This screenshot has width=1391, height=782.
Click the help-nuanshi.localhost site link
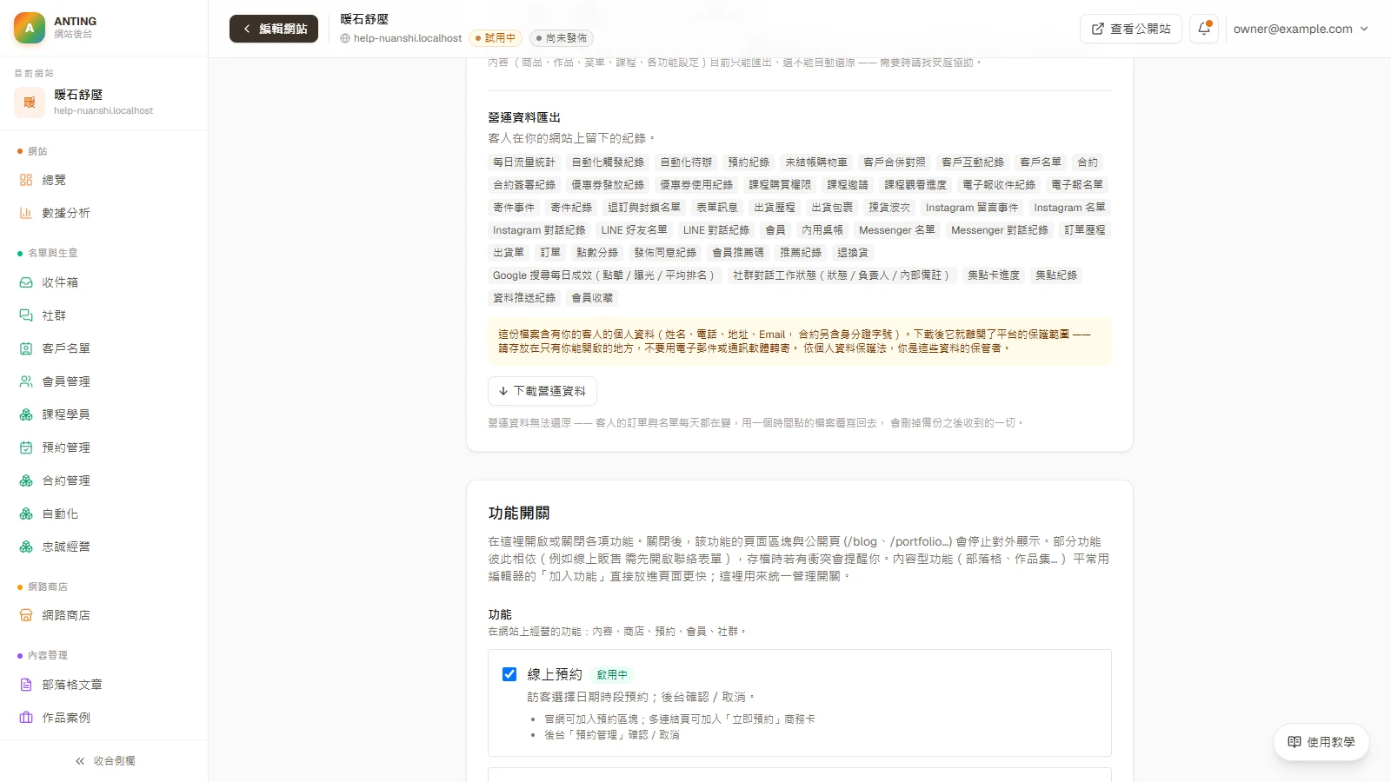tap(401, 38)
